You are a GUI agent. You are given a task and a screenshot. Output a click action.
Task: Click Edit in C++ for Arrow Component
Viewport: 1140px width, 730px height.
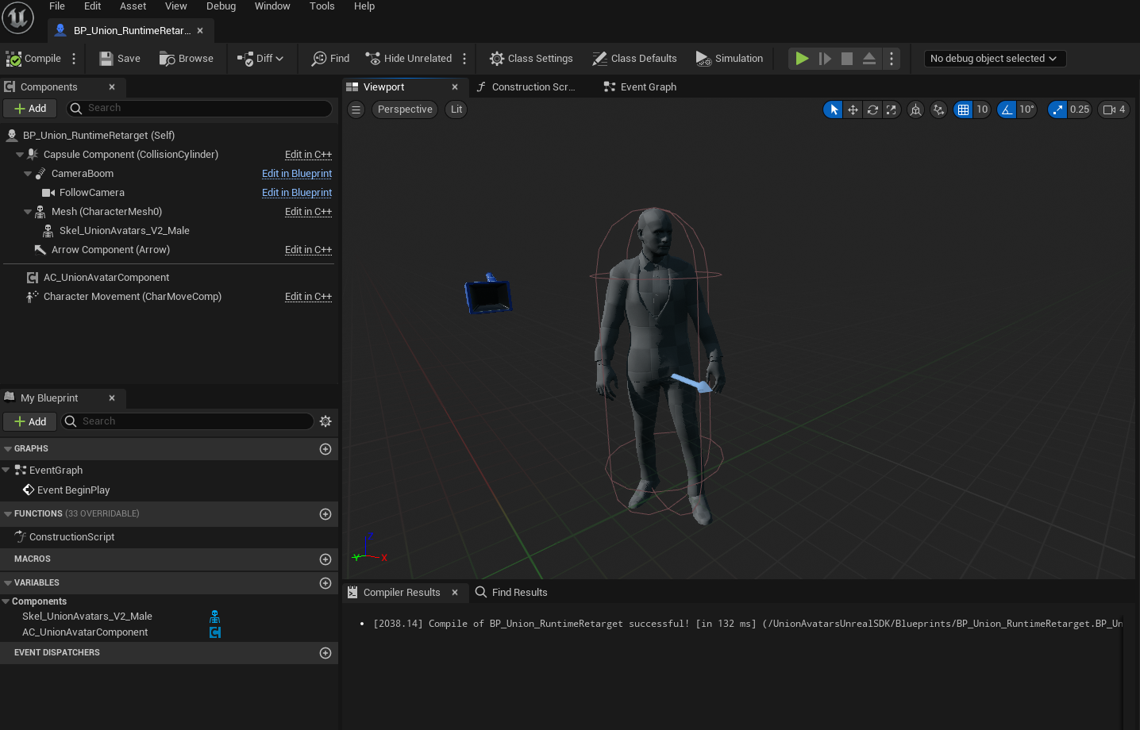coord(308,250)
